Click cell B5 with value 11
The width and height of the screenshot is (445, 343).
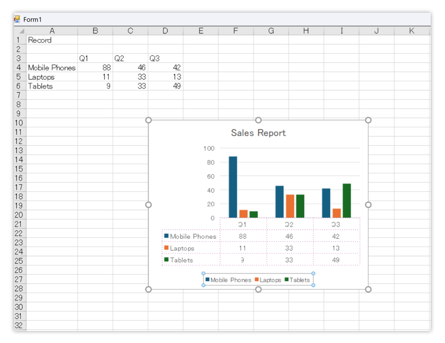[x=95, y=77]
